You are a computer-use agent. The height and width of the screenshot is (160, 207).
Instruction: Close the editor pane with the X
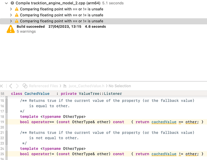[x=2, y=86]
